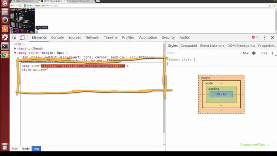Open the Files launcher icon
This screenshot has height=156, width=277.
pos(5,12)
